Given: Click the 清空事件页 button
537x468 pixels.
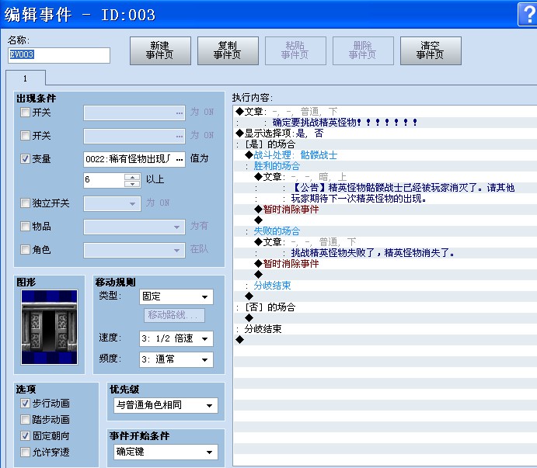Looking at the screenshot, I should (431, 50).
